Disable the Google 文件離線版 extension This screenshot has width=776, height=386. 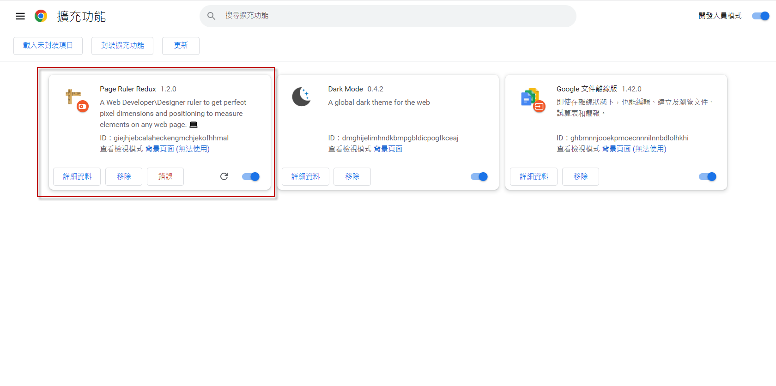pyautogui.click(x=708, y=176)
